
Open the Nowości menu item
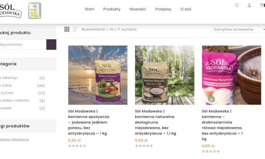click(138, 9)
